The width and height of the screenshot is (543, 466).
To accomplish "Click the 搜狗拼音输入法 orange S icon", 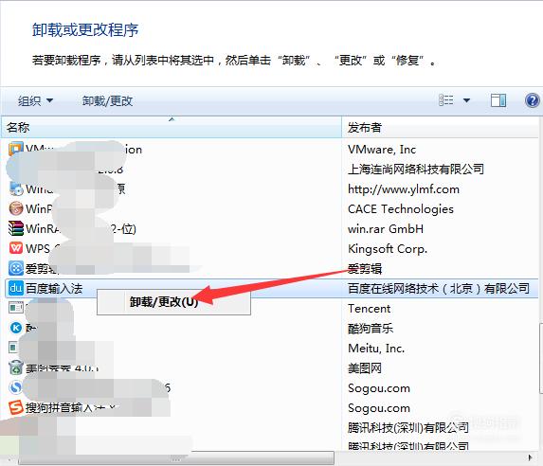I will click(x=16, y=407).
